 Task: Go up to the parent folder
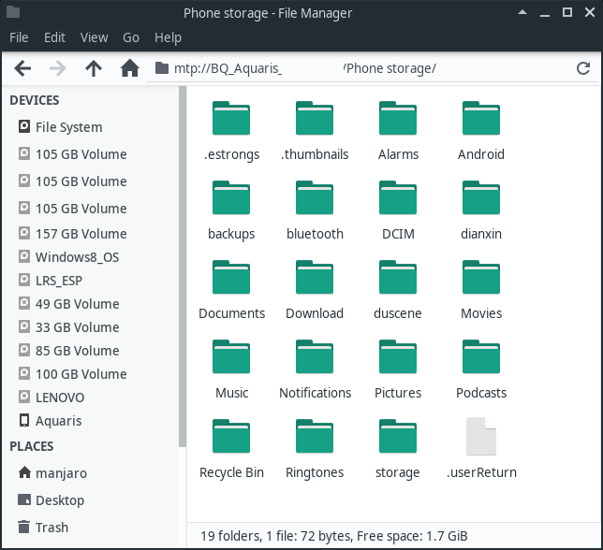coord(94,68)
